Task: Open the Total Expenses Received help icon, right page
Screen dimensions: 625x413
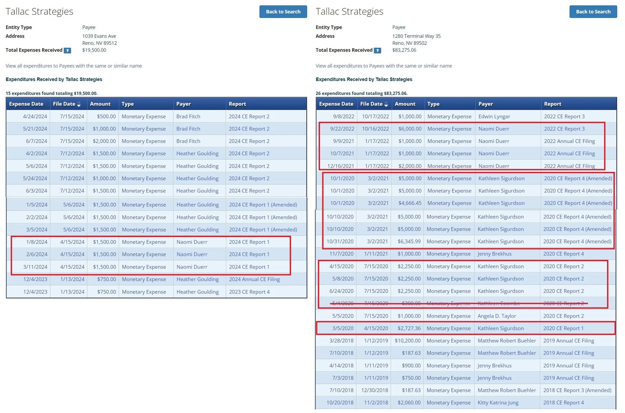Action: (x=377, y=50)
